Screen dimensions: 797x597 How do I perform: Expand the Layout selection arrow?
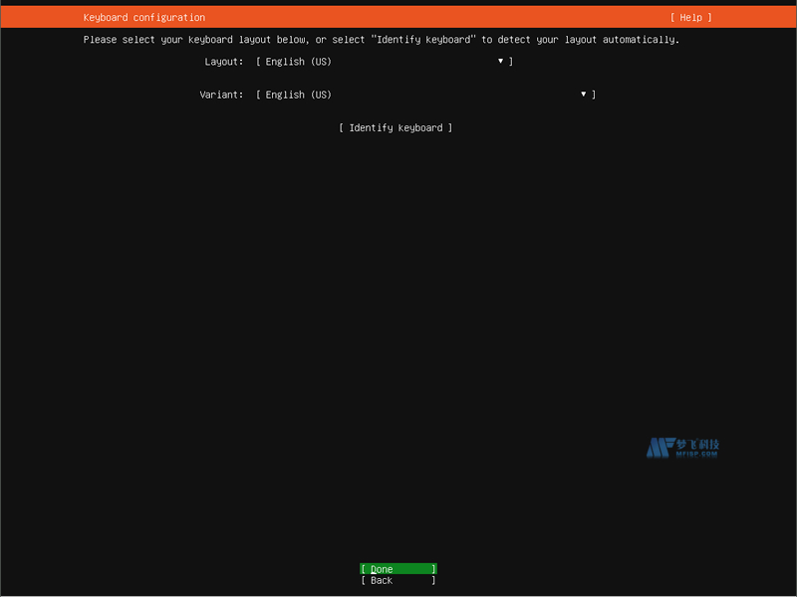[x=500, y=61]
